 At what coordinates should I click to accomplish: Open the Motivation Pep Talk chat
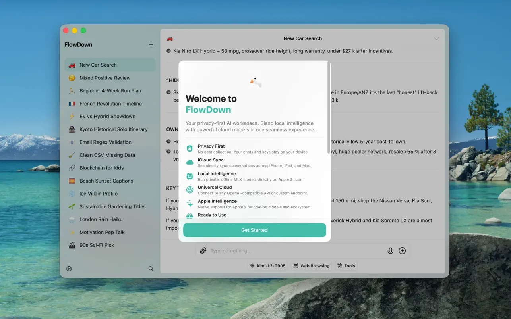[x=110, y=232]
